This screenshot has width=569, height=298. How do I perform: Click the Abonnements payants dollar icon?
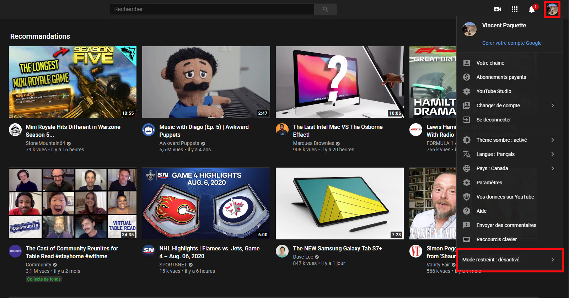[x=467, y=77]
